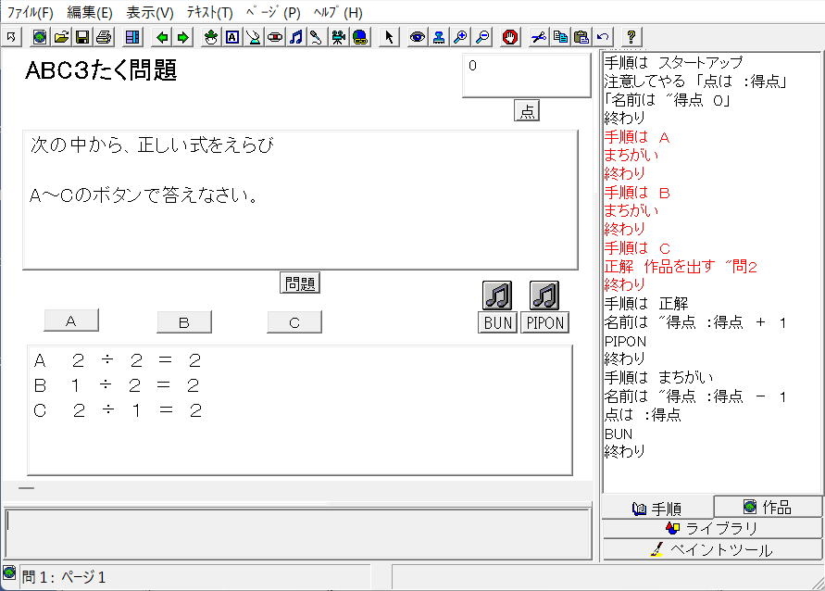This screenshot has height=591, width=825.
Task: Click the music note icon above PIPON
Action: (x=544, y=295)
